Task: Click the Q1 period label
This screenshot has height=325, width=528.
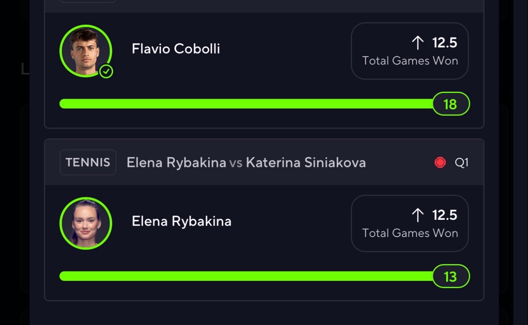Action: [461, 162]
